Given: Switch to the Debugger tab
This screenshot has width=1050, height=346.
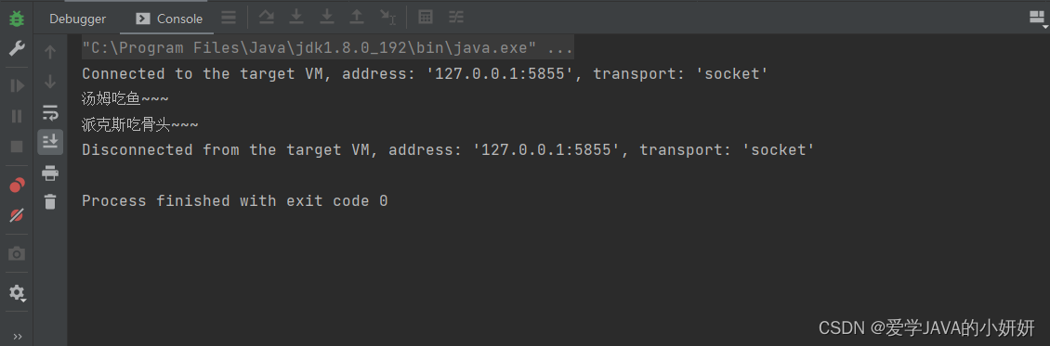Looking at the screenshot, I should 78,19.
